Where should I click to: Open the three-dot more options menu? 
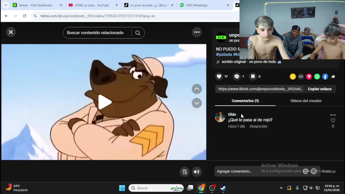pyautogui.click(x=197, y=32)
